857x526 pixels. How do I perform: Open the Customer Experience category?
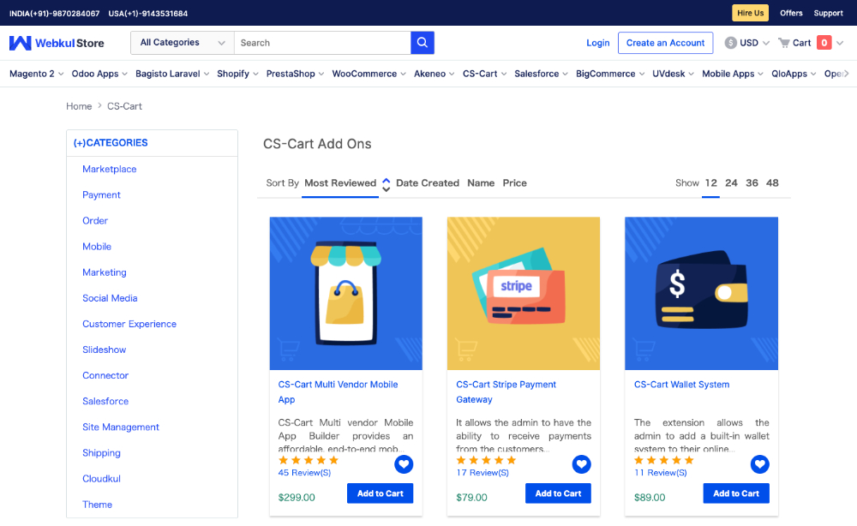point(129,324)
